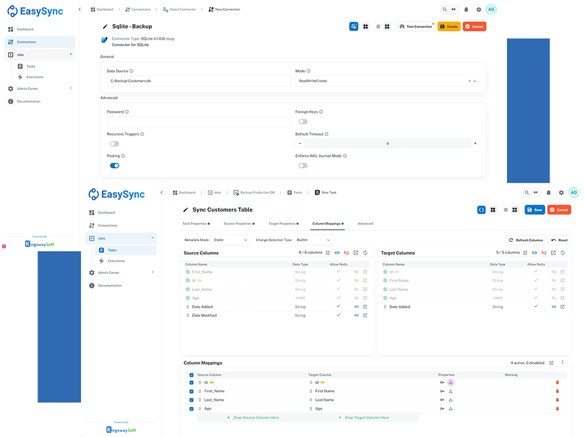Clear the Mode selection with the x

(x=469, y=81)
